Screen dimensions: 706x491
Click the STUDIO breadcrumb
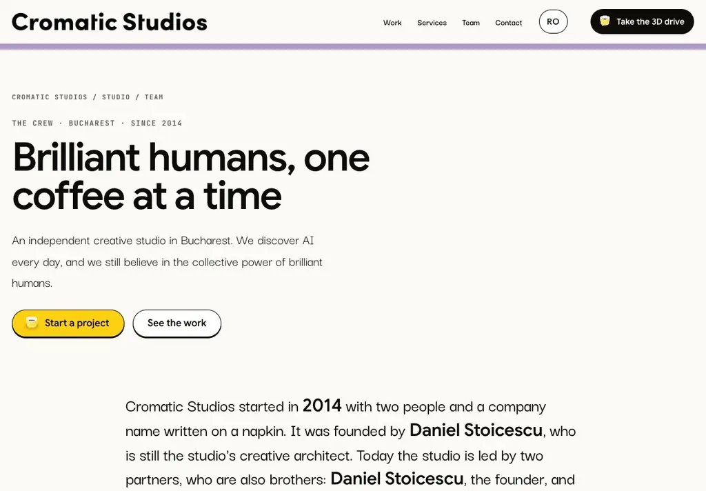(116, 97)
